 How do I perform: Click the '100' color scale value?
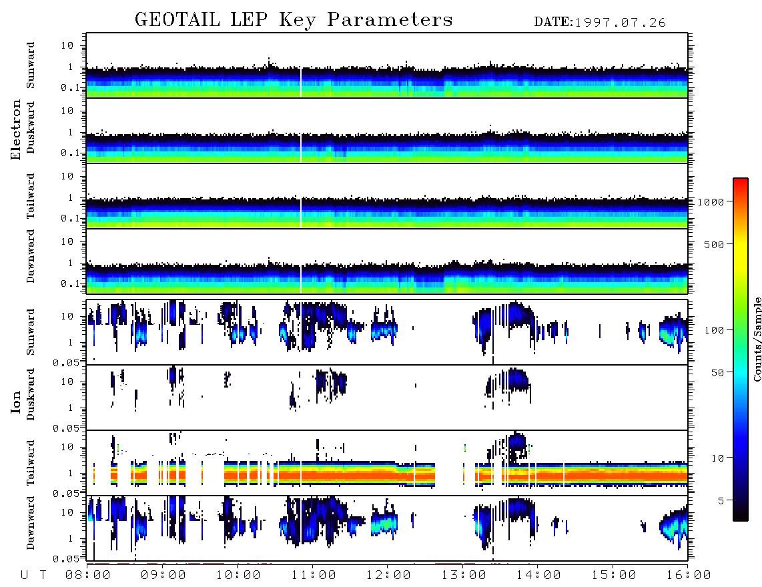click(714, 330)
